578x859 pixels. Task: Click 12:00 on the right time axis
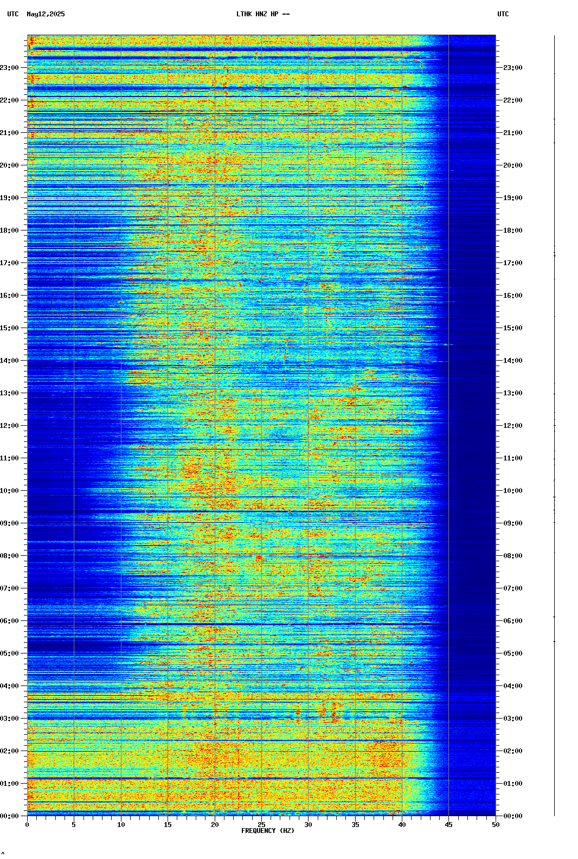click(x=513, y=426)
